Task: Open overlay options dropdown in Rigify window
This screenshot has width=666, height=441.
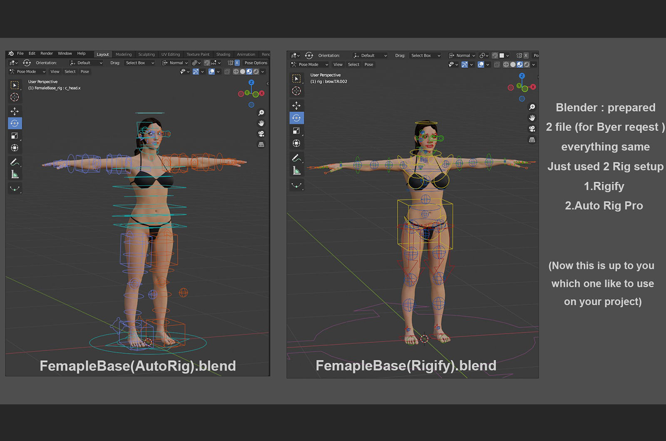Action: [488, 64]
